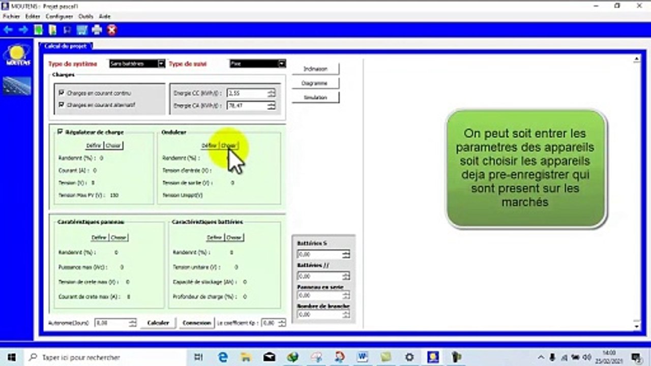Launch Microsoft Edge from taskbar
The height and width of the screenshot is (366, 651).
[223, 357]
